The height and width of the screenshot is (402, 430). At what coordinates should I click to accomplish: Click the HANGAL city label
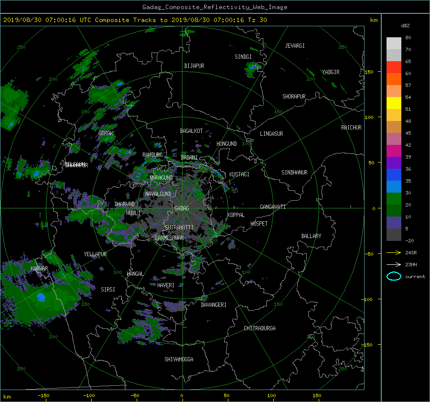[x=135, y=274]
